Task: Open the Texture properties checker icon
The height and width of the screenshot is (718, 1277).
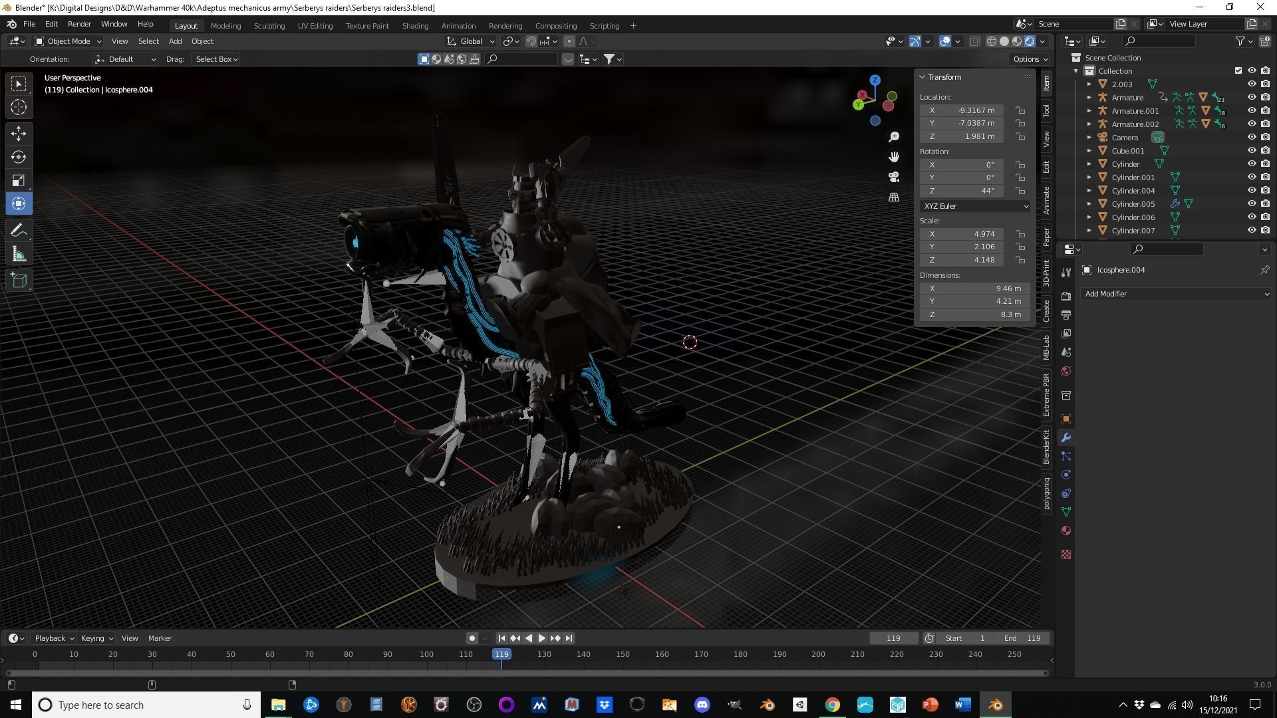Action: click(1066, 554)
